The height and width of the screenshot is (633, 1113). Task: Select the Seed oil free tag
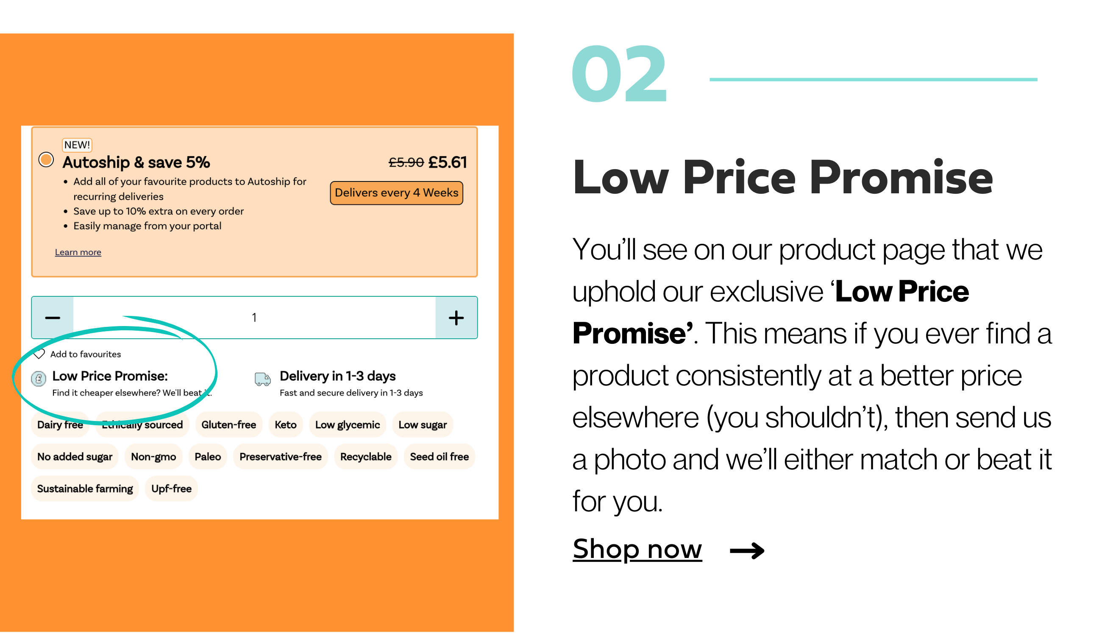point(440,457)
